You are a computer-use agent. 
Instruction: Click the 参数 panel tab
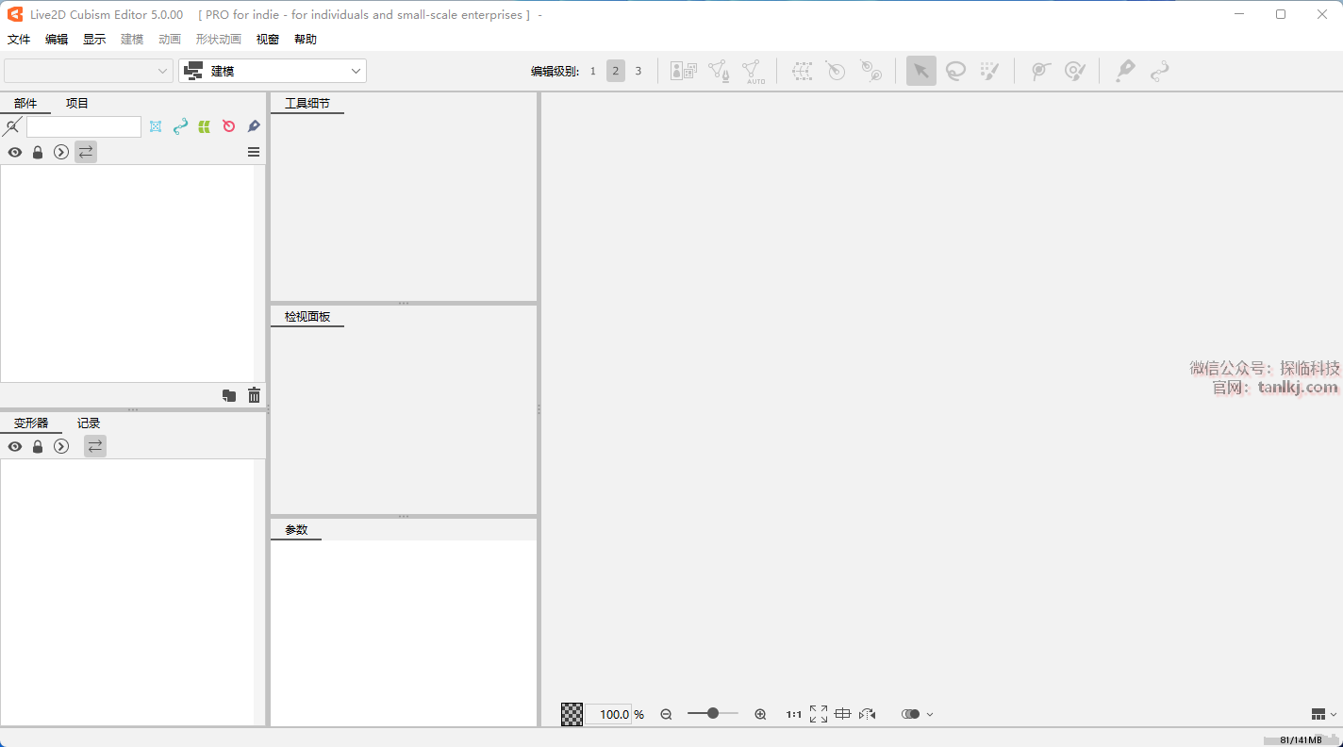pos(296,530)
